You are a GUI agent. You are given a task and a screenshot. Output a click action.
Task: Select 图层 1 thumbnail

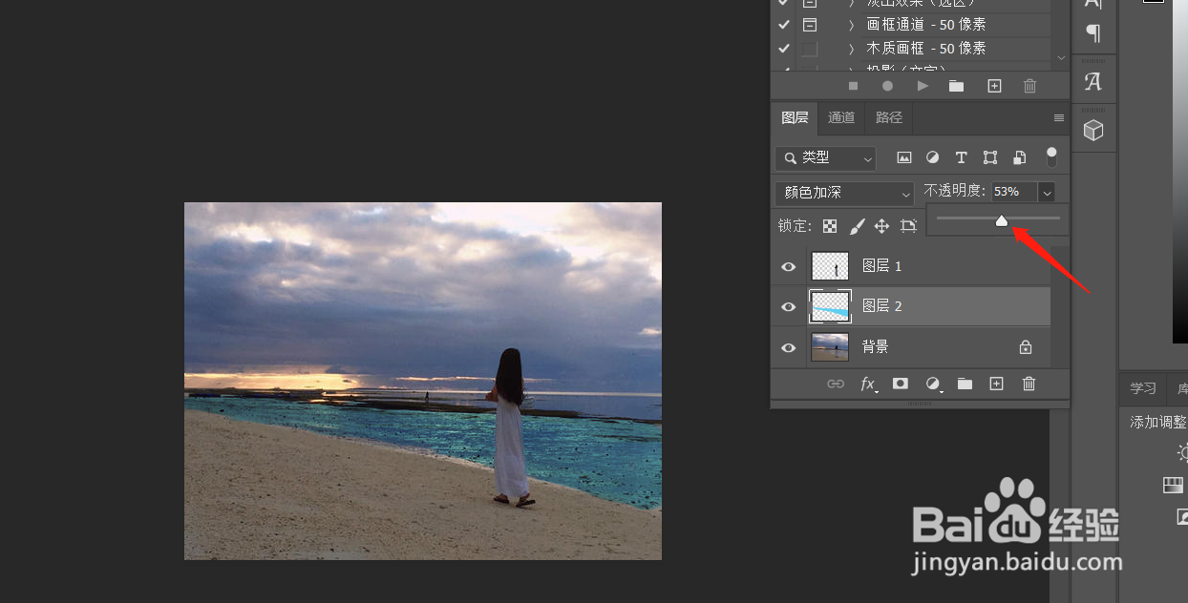tap(830, 266)
